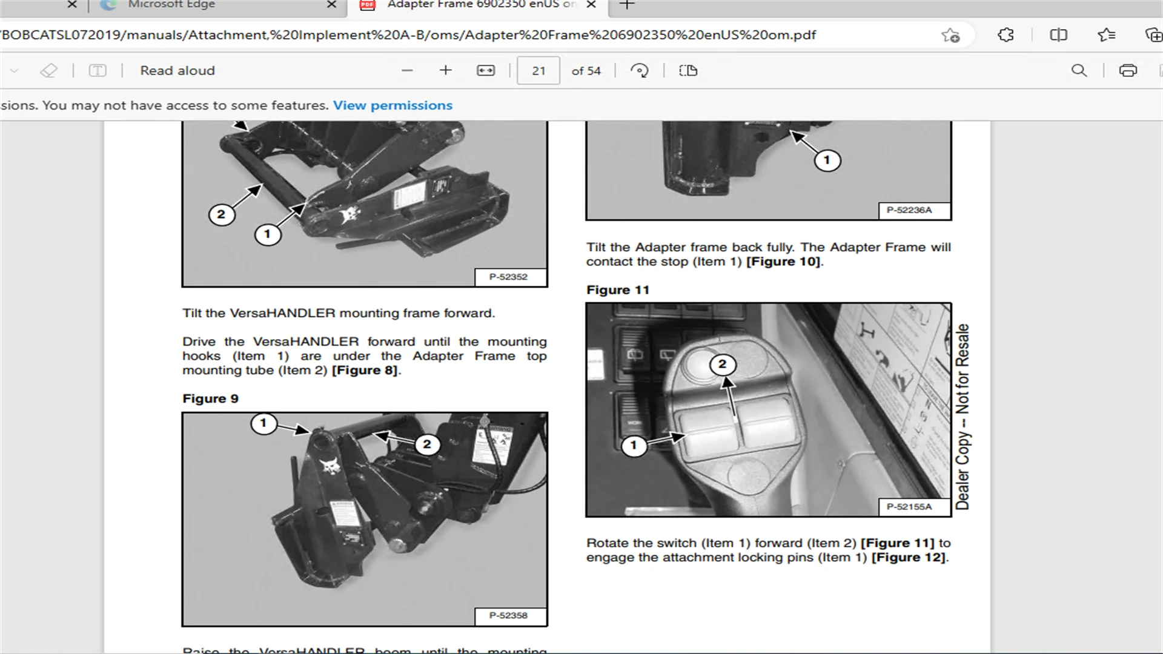
Task: Click the zoom minus button to decrease
Action: tap(408, 70)
